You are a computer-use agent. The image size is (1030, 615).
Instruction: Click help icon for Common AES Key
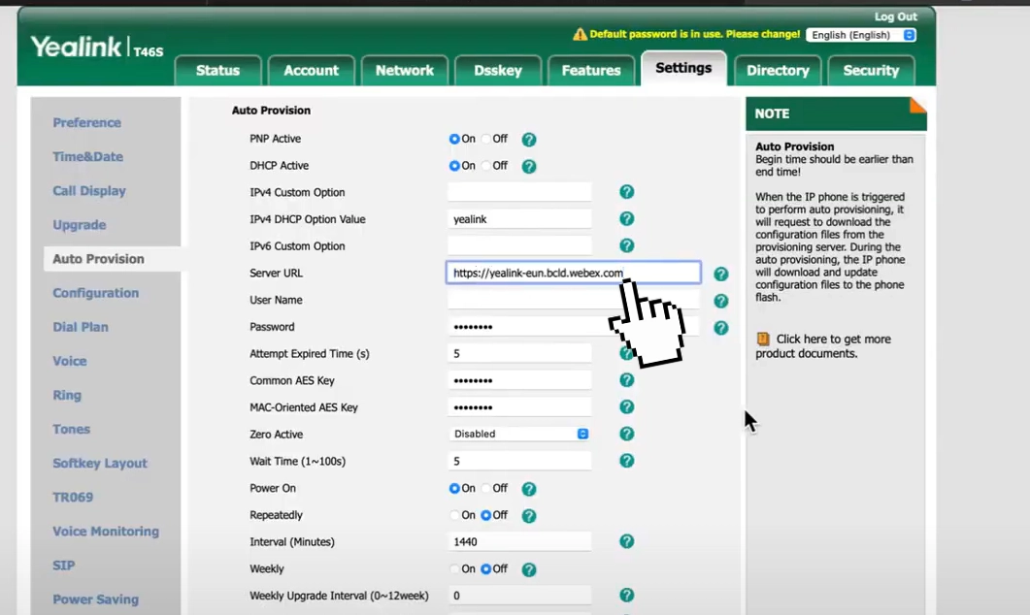[x=627, y=380]
